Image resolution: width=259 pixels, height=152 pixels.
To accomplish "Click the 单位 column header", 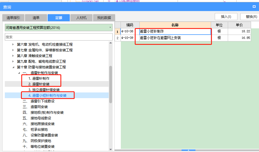I will point(219,25).
